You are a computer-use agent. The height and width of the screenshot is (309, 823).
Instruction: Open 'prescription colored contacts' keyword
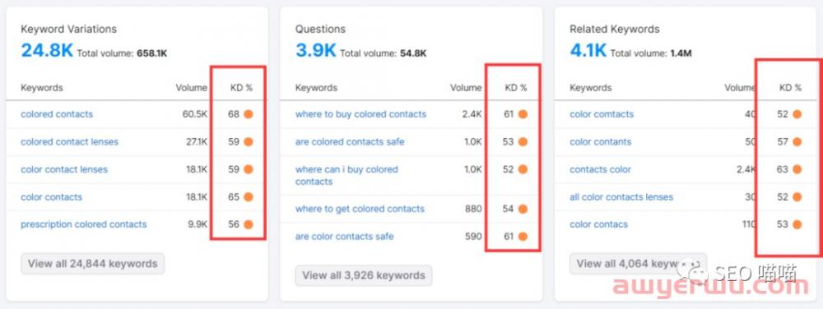(x=83, y=224)
